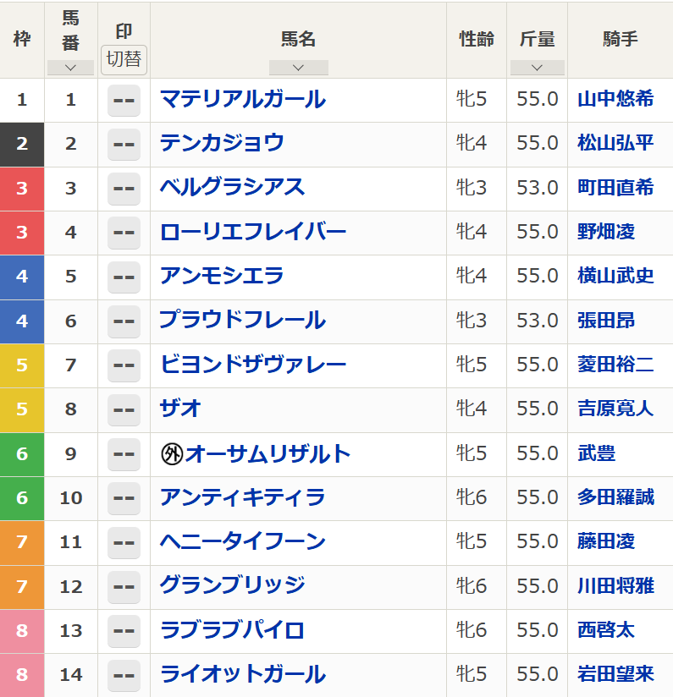This screenshot has width=673, height=697.
Task: Open mark selector for テンカジョウ row
Action: coord(124,144)
